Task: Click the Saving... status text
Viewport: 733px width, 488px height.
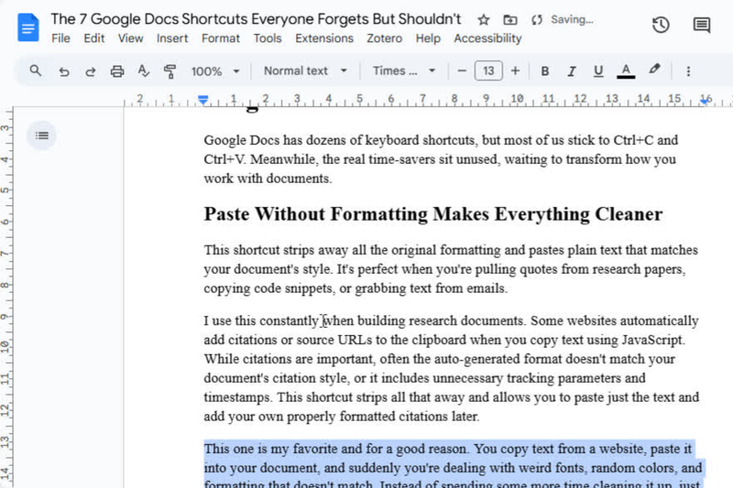Action: 572,19
